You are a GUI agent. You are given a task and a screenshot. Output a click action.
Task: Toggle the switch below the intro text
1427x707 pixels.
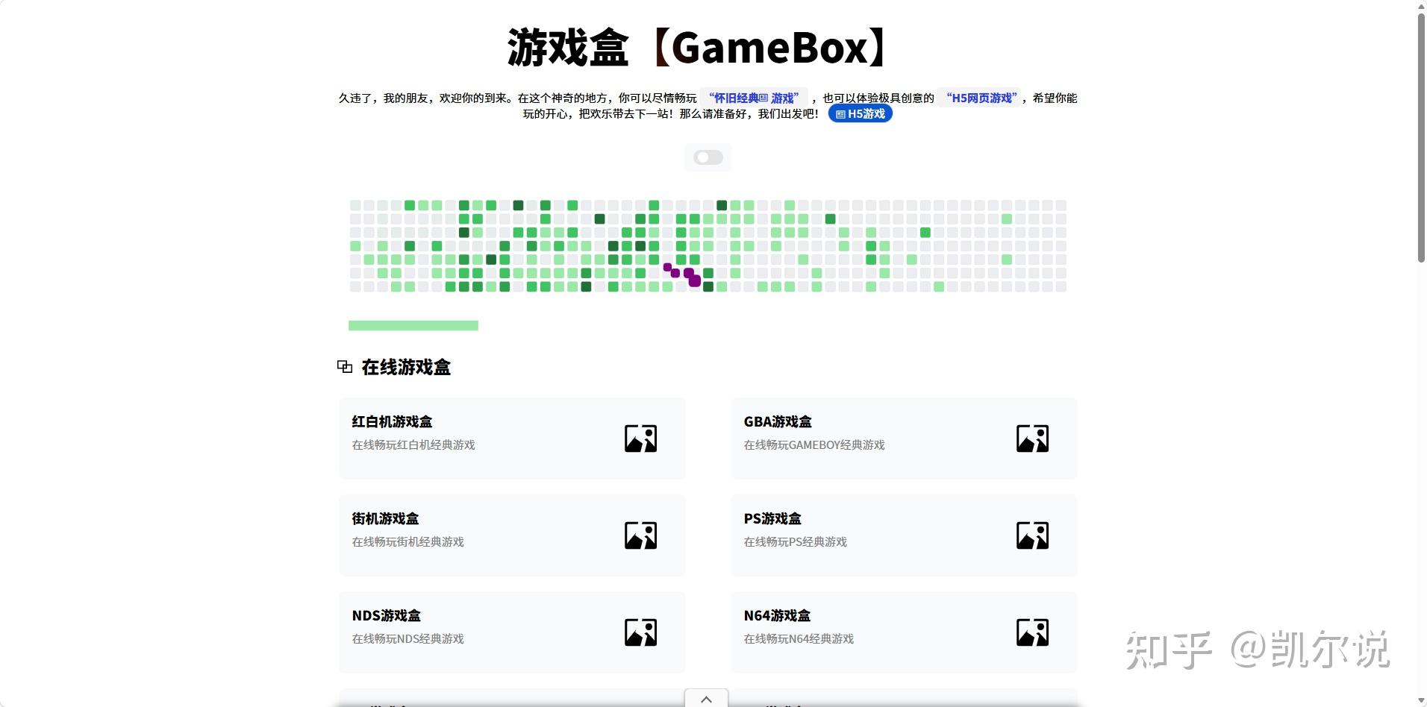point(708,157)
